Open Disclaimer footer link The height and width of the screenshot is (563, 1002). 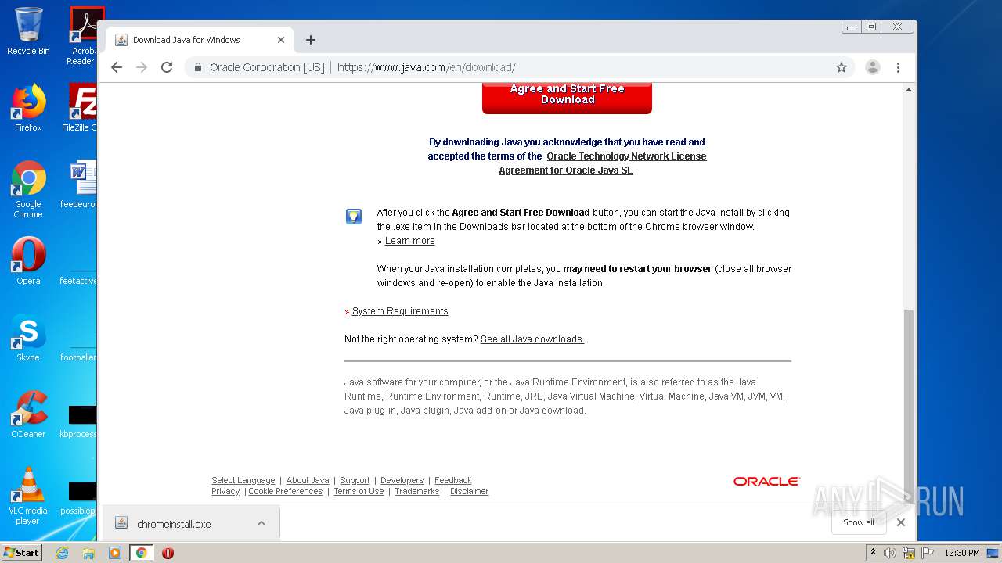pos(469,491)
